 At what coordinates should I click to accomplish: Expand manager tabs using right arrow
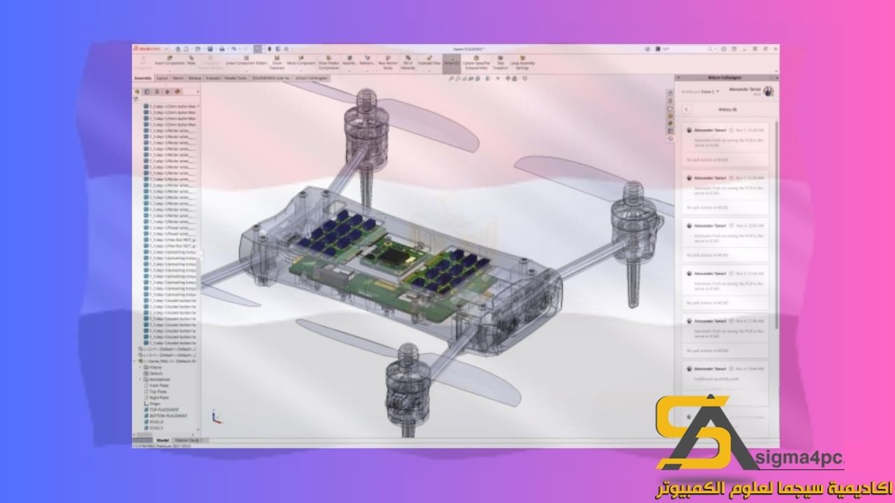(x=198, y=92)
